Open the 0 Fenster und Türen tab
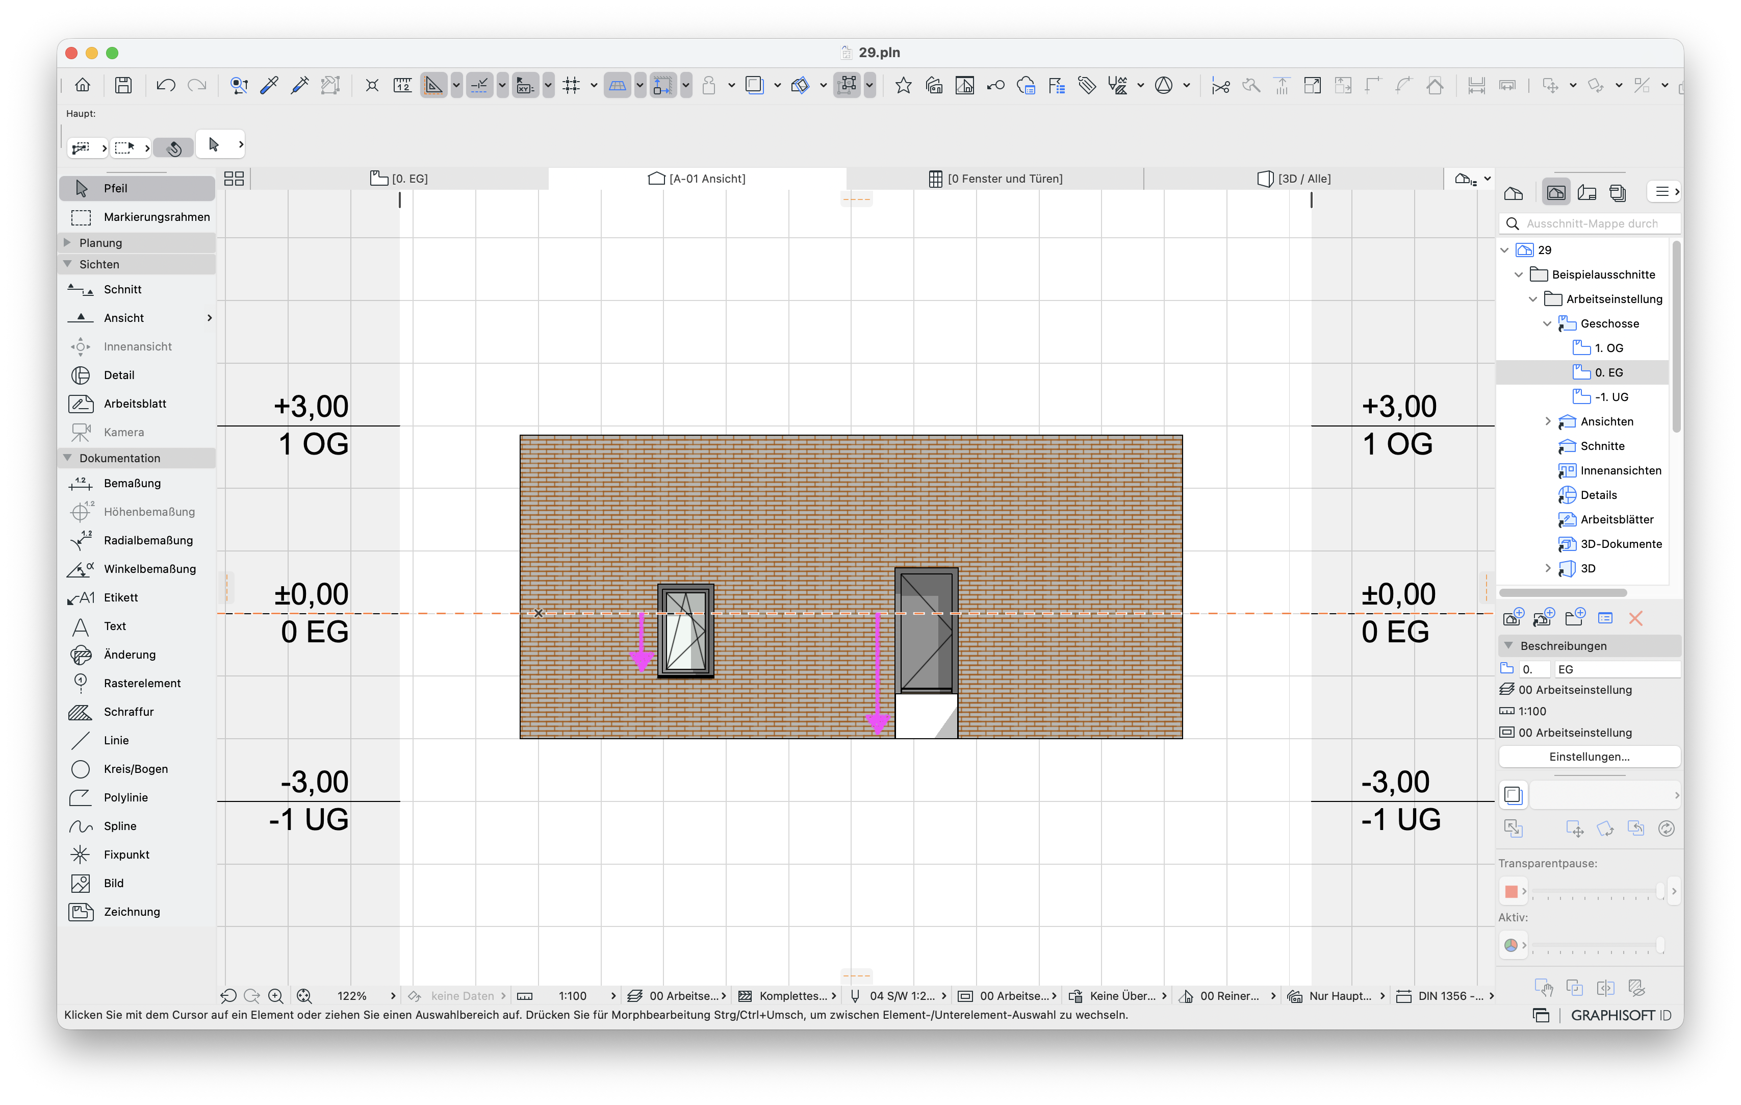1741x1105 pixels. [x=995, y=179]
